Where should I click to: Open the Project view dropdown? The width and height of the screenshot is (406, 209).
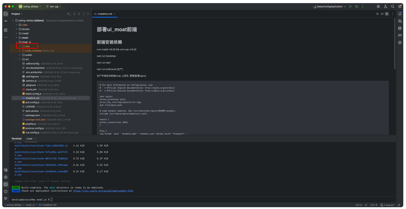pos(17,14)
